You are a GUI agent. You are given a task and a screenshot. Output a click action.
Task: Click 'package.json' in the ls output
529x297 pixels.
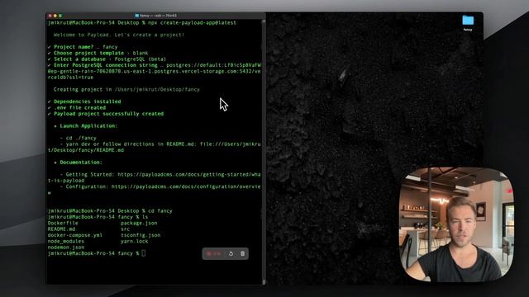[139, 223]
